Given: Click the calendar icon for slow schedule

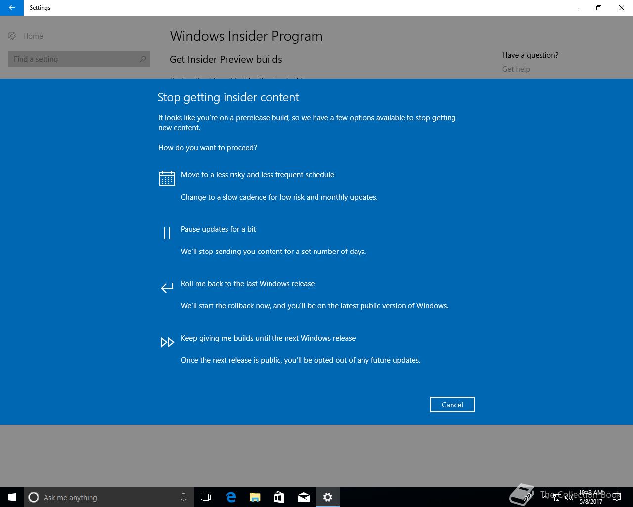Looking at the screenshot, I should 167,178.
